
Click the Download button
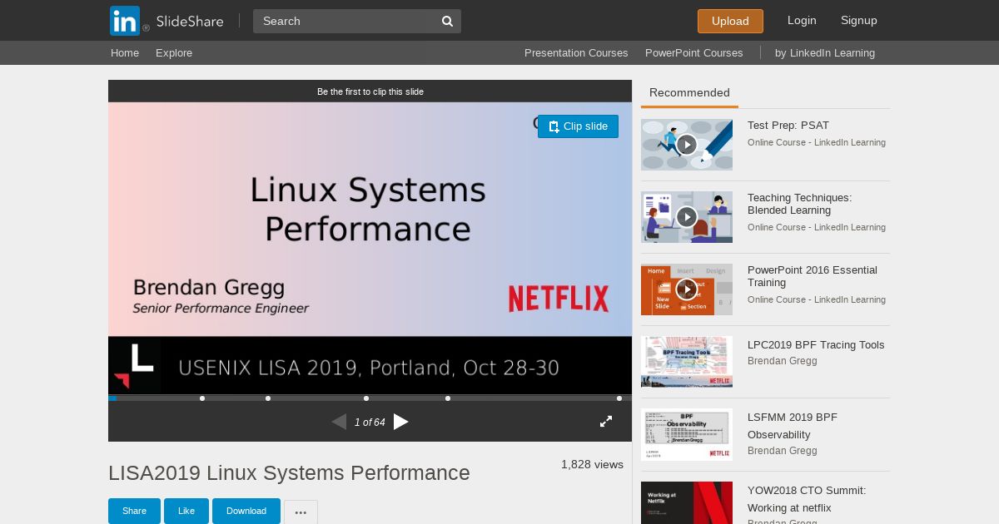246,511
